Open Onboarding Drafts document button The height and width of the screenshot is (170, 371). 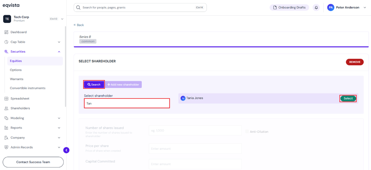point(289,8)
